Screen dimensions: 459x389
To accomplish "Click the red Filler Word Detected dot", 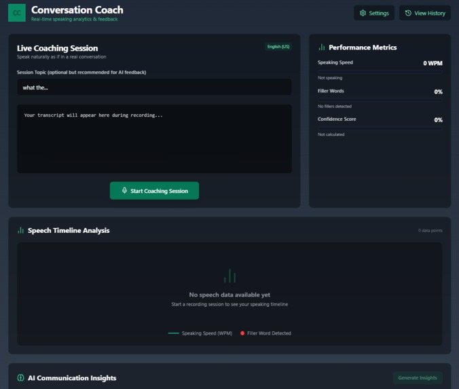I will tap(242, 333).
